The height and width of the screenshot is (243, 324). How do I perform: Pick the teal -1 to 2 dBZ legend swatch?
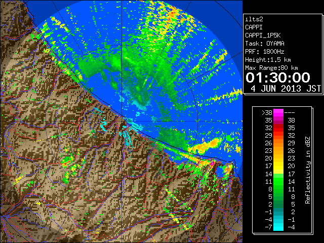[x=278, y=212]
